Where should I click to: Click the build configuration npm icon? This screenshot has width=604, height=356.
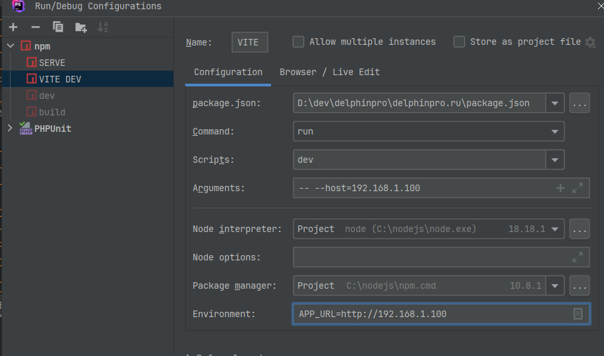32,111
